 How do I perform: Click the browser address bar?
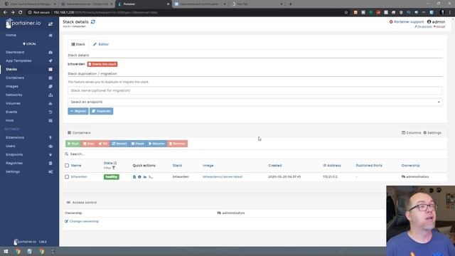[186, 13]
